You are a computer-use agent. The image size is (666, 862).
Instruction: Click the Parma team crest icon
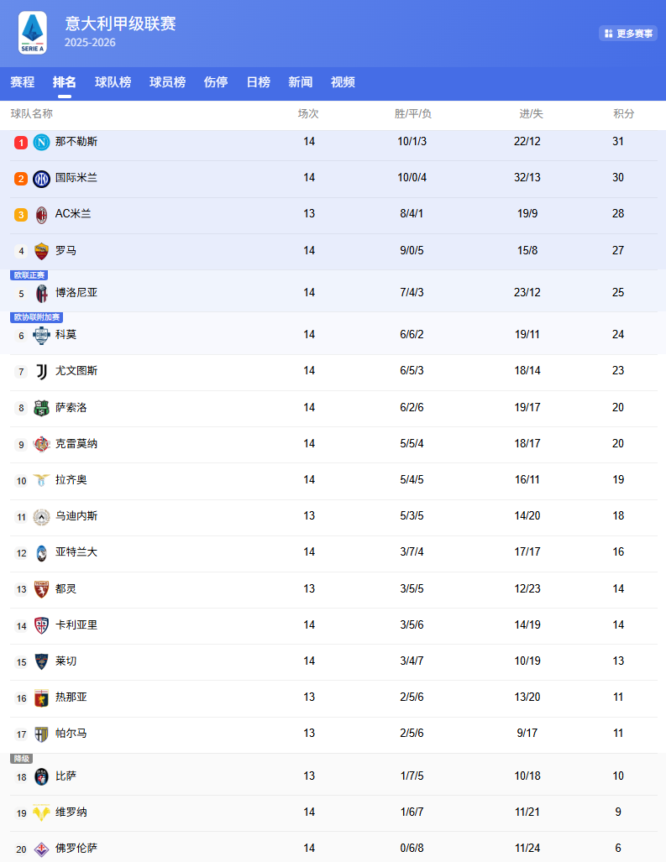(41, 734)
